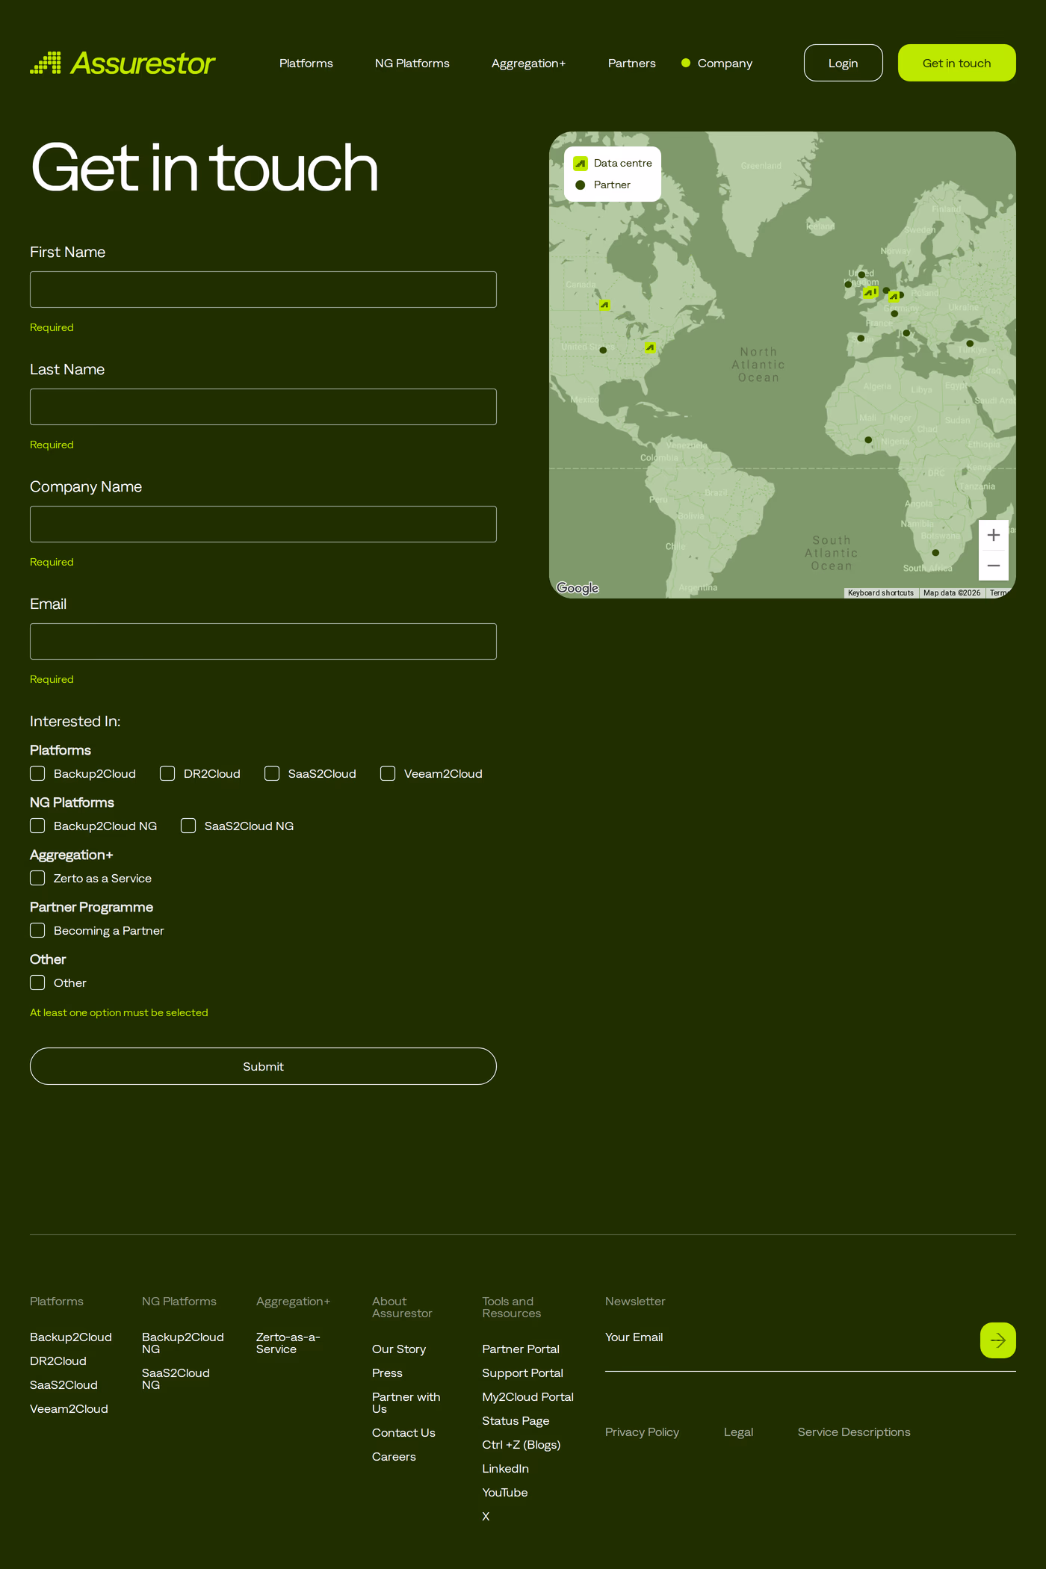
Task: Select the partner dot in Türkiye
Action: 970,344
